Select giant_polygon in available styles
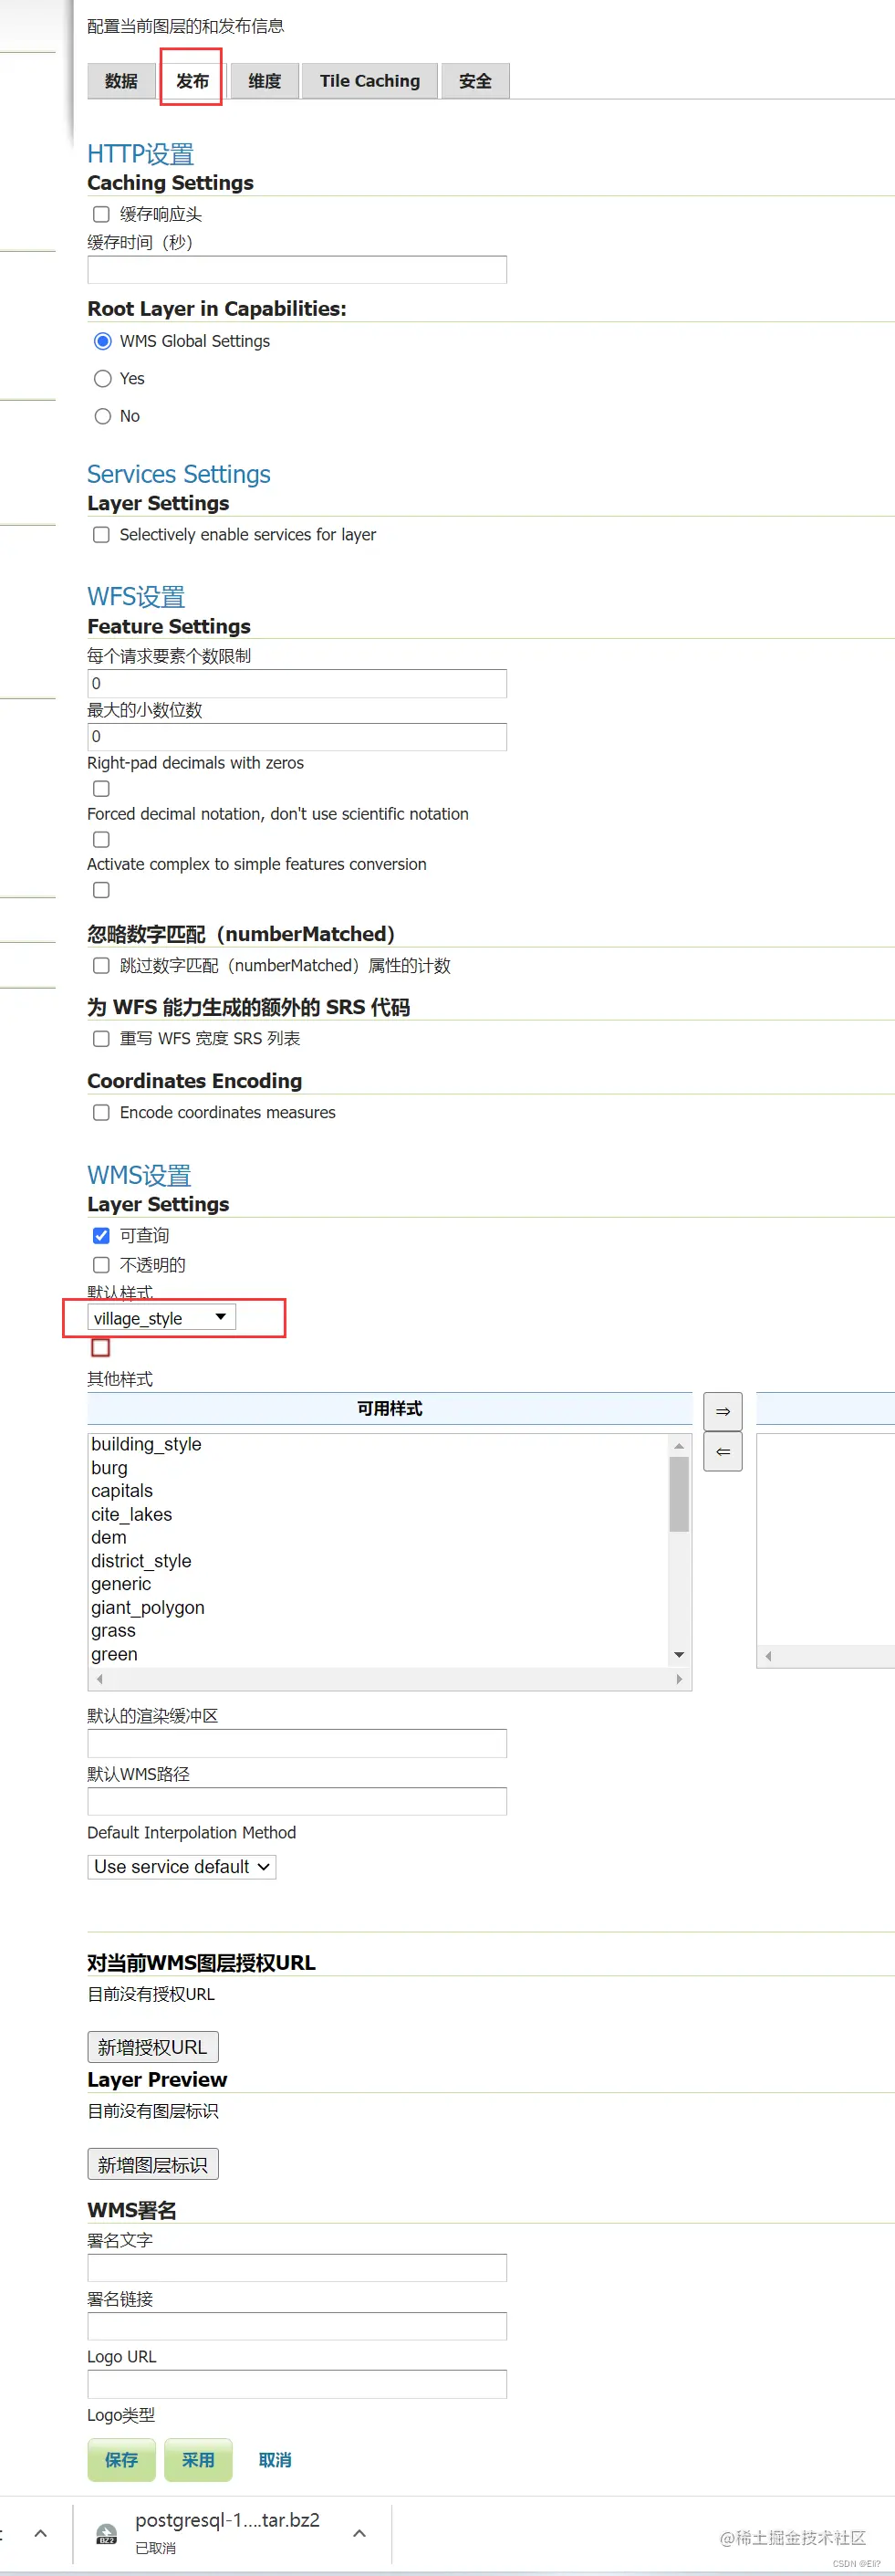 pyautogui.click(x=148, y=1608)
